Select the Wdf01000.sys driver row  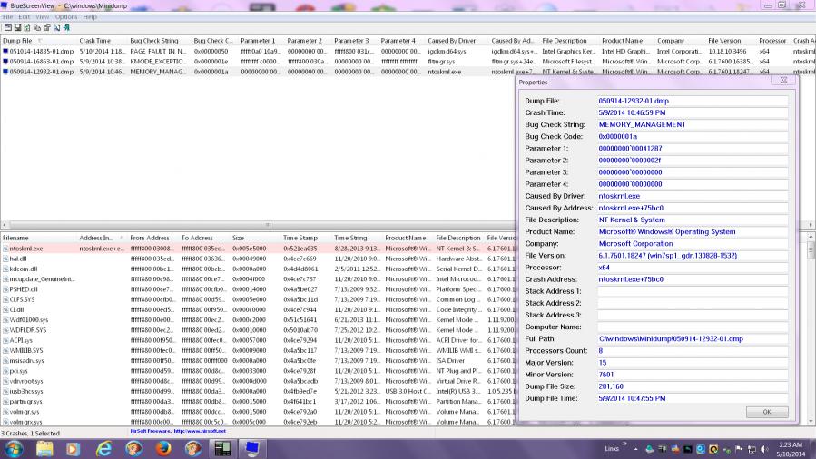click(x=258, y=319)
